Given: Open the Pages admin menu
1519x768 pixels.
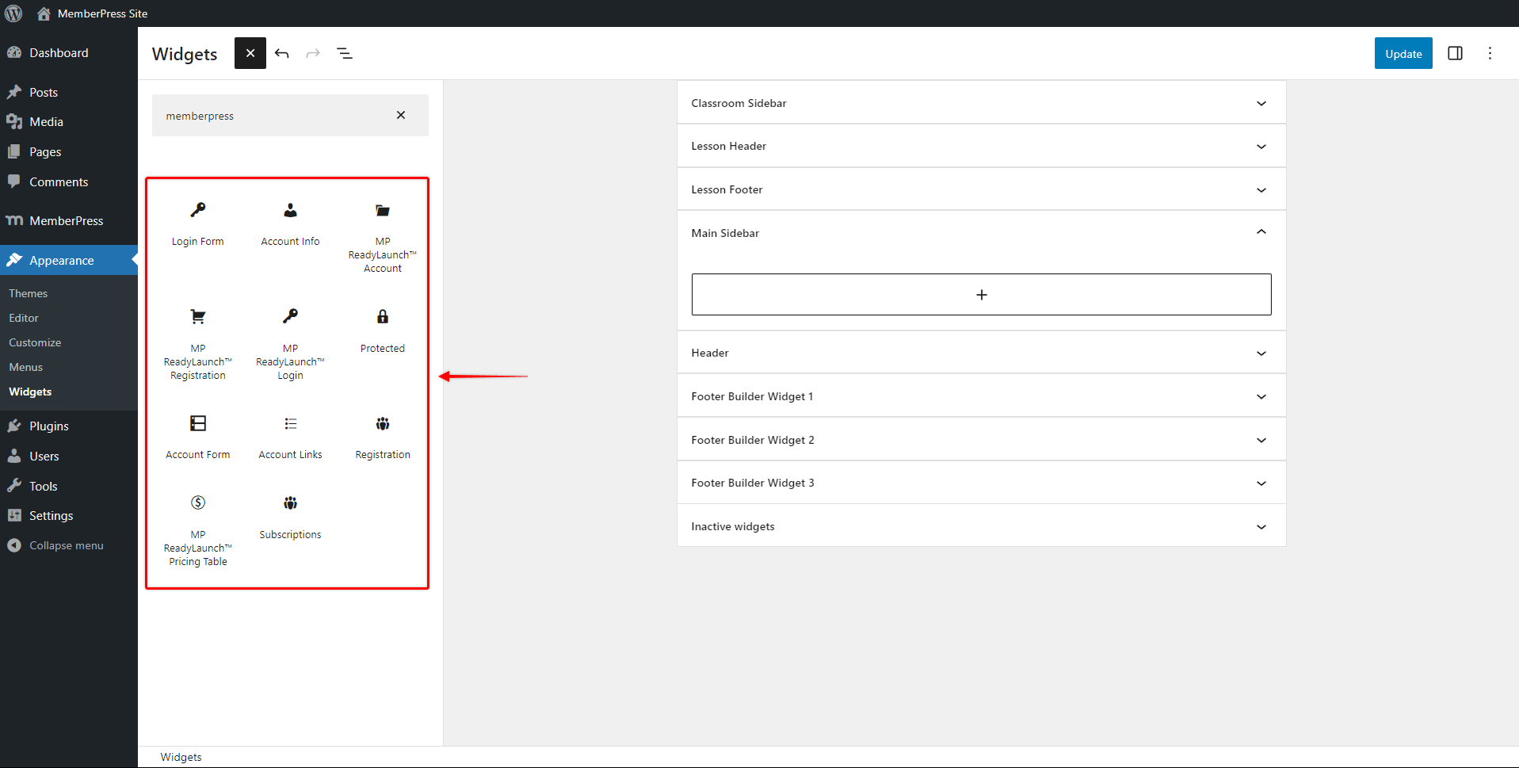Looking at the screenshot, I should click(69, 152).
